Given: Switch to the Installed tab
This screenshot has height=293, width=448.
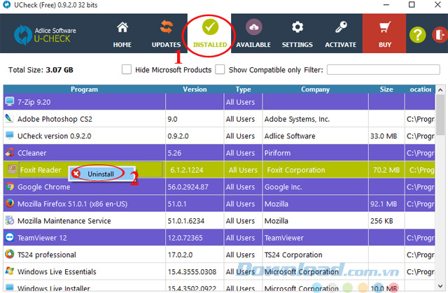Looking at the screenshot, I should coord(210,34).
